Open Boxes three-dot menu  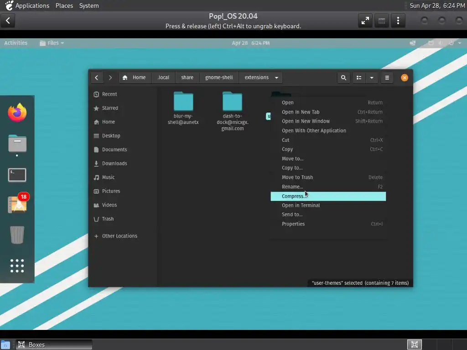click(x=398, y=21)
